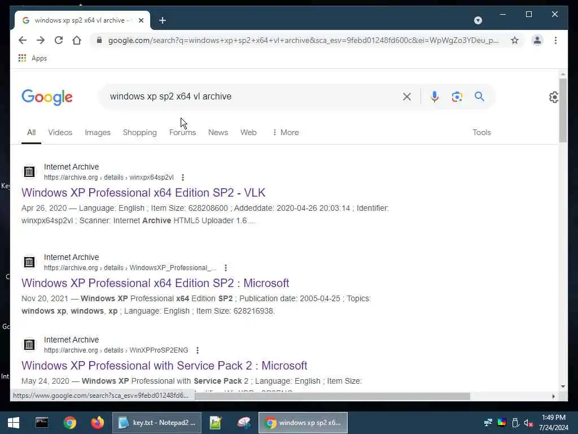The height and width of the screenshot is (434, 578).
Task: Click the horizontal scrollbar thumb
Action: tap(332, 396)
